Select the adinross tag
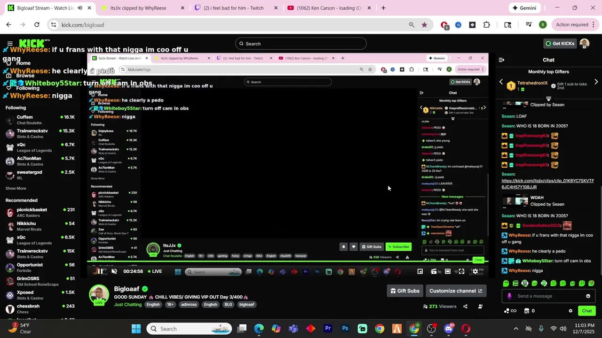Screen dimensions: 602x338 click(189, 305)
